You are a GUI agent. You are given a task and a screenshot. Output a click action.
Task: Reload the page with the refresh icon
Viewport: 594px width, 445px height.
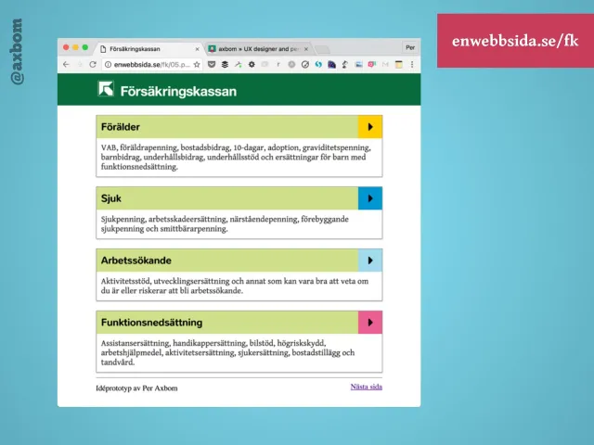(x=93, y=64)
